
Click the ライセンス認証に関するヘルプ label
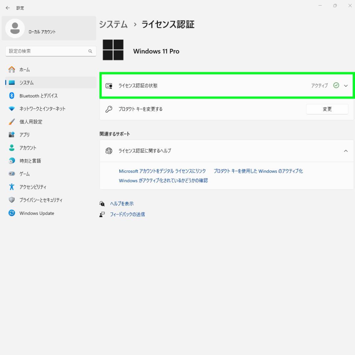145,151
